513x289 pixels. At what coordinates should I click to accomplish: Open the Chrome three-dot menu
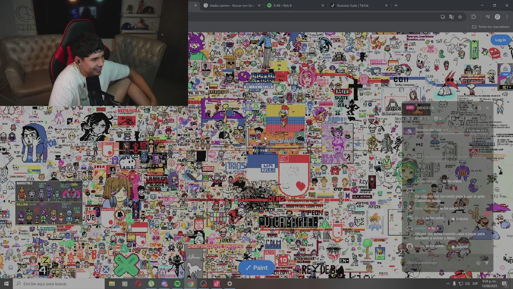(x=507, y=17)
